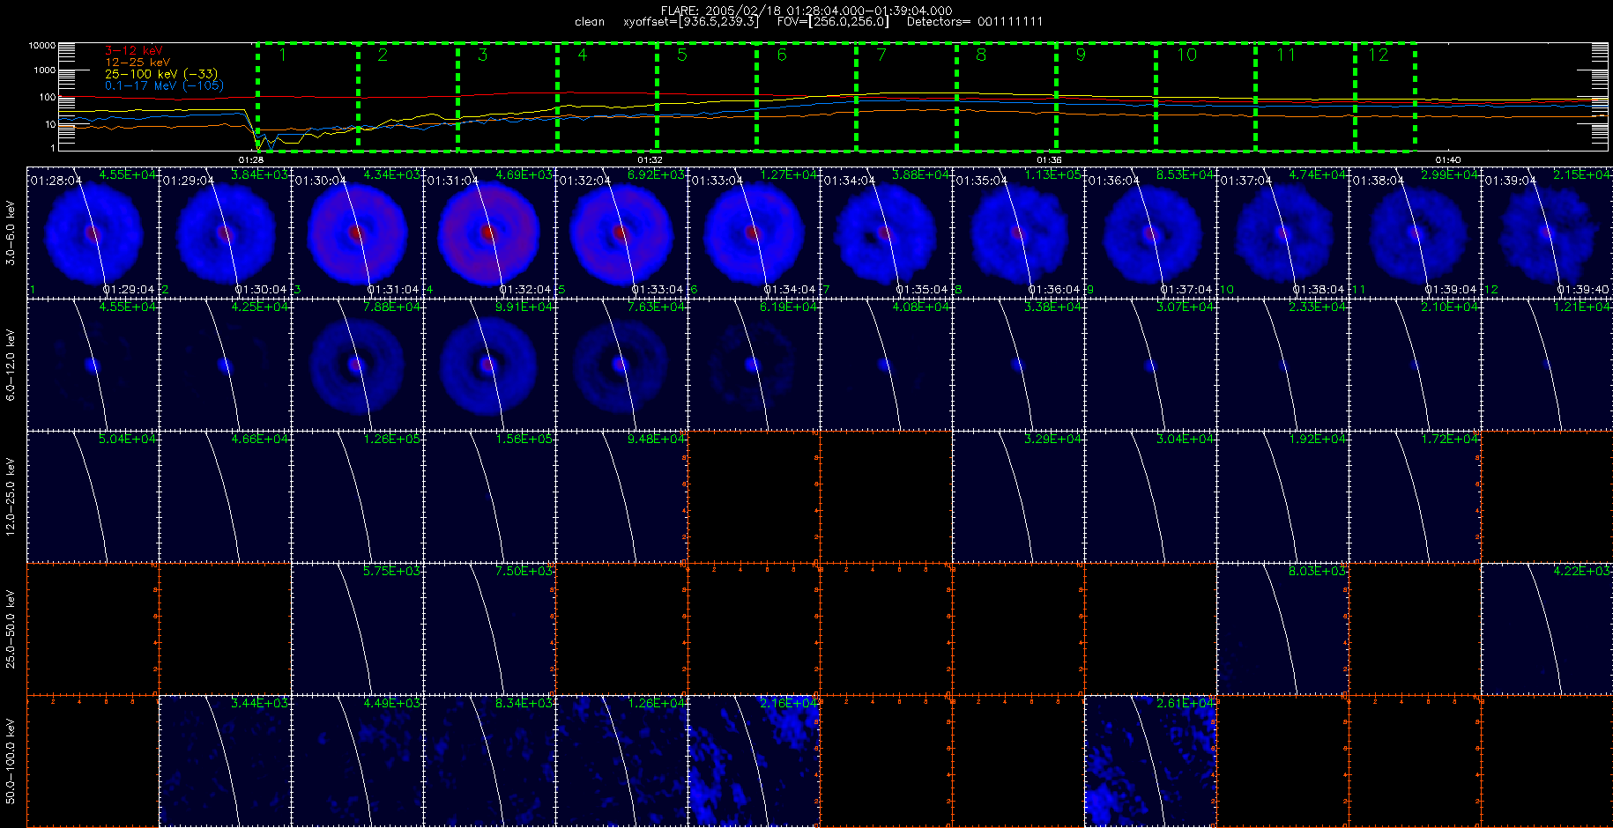This screenshot has height=828, width=1613.
Task: Select interval 6 marker in light curve
Action: (782, 55)
